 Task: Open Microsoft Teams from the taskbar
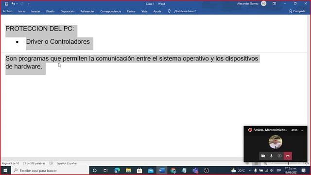pyautogui.click(x=195, y=171)
